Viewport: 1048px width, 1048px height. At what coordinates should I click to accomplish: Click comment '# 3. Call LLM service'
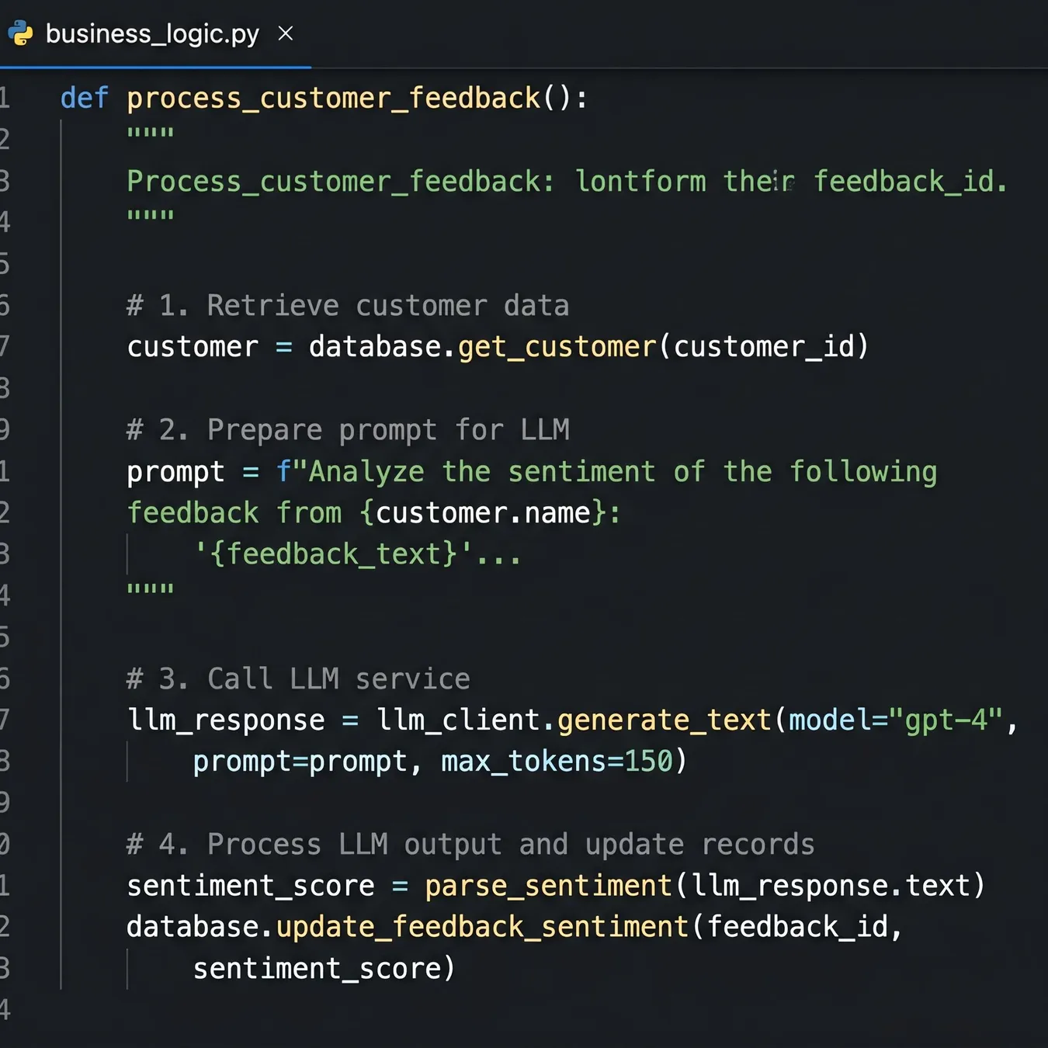pyautogui.click(x=298, y=679)
